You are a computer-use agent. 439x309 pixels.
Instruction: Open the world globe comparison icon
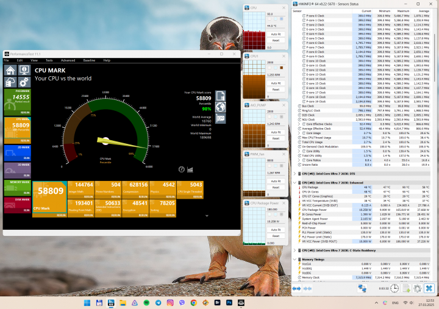(x=220, y=107)
